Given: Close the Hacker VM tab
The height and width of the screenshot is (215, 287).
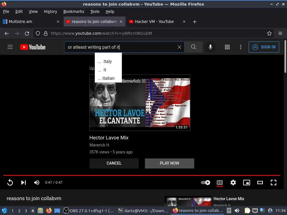Looking at the screenshot, I should point(184,22).
